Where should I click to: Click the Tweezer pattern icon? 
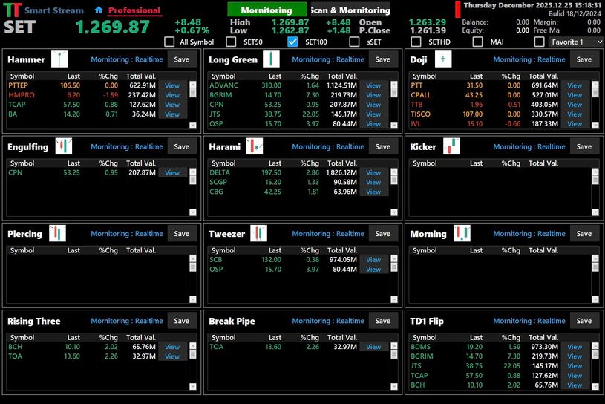[x=258, y=234]
